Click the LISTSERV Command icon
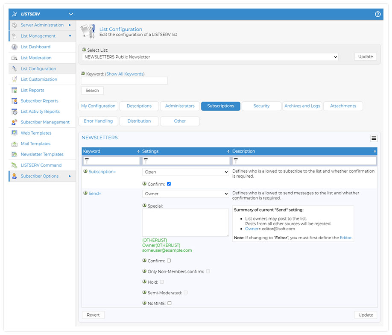 15,165
